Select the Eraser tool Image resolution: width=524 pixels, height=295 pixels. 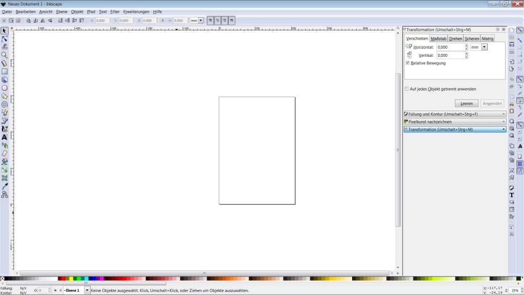pyautogui.click(x=5, y=153)
